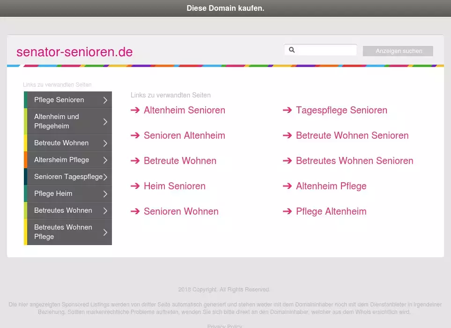Click the Diese Domain kaufen link

coord(225,8)
